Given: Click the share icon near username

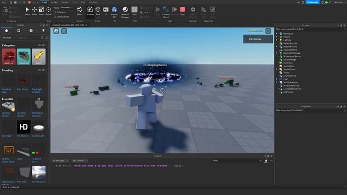Looking at the screenshot, I should (x=330, y=2).
